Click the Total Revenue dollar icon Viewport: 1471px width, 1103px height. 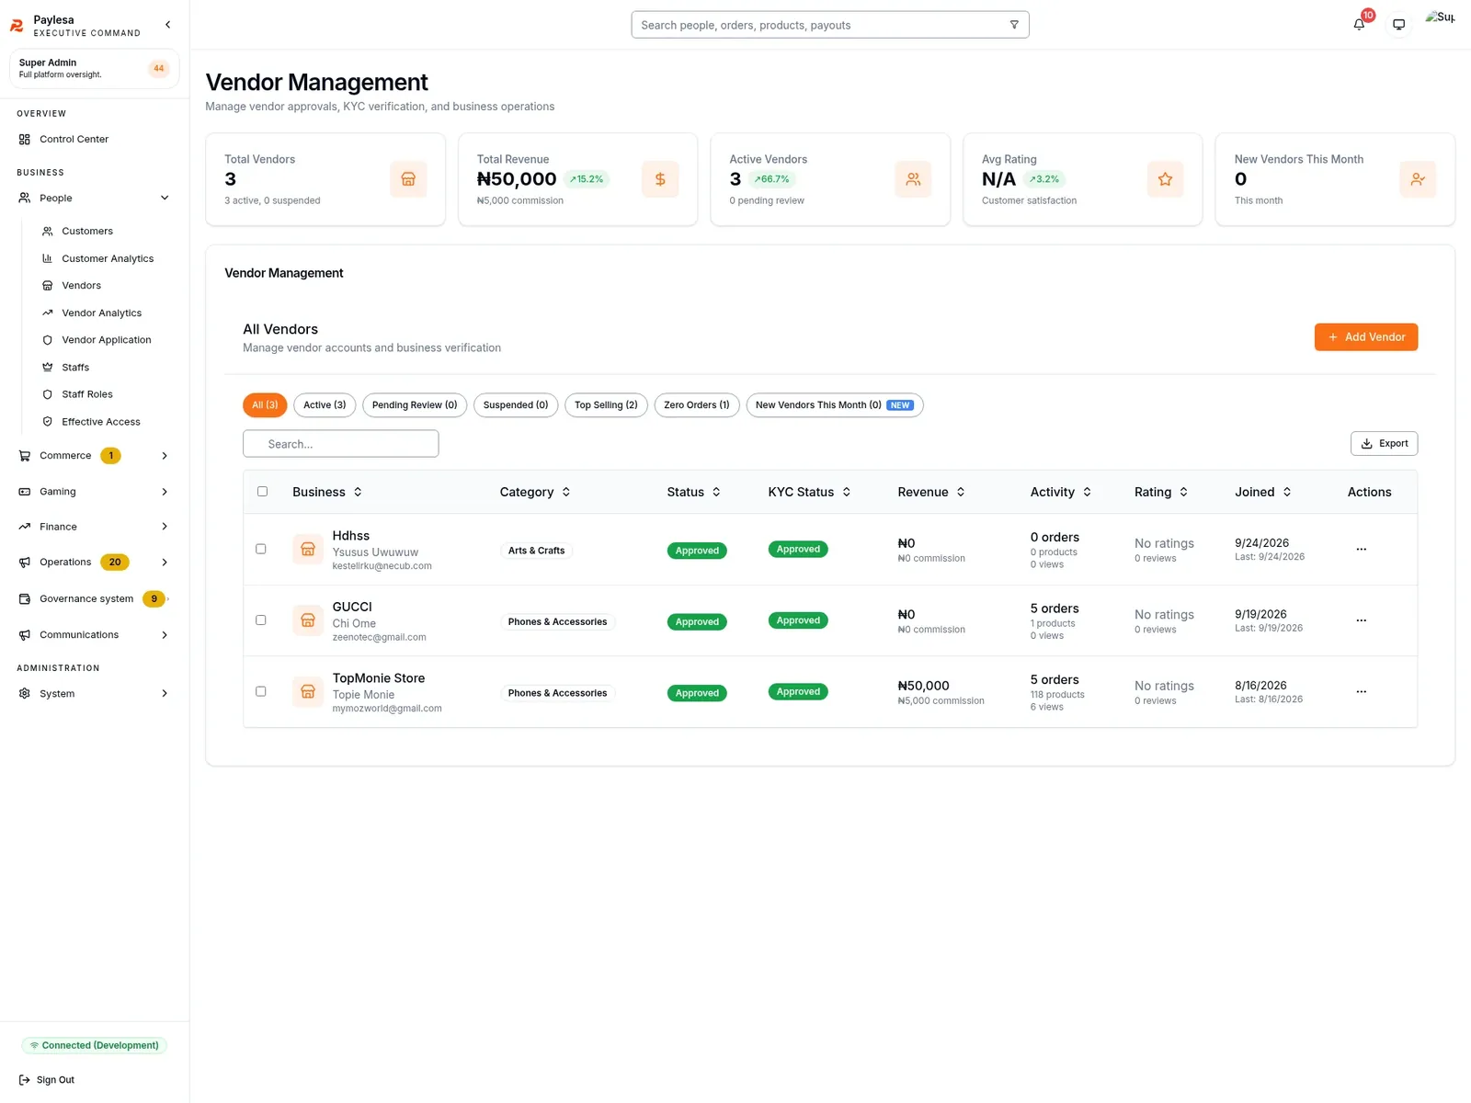tap(660, 179)
